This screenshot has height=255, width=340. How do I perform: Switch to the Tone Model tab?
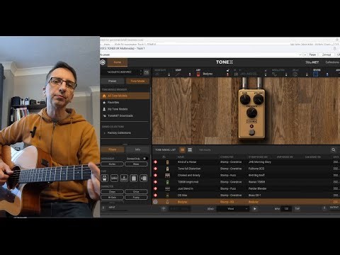click(137, 81)
